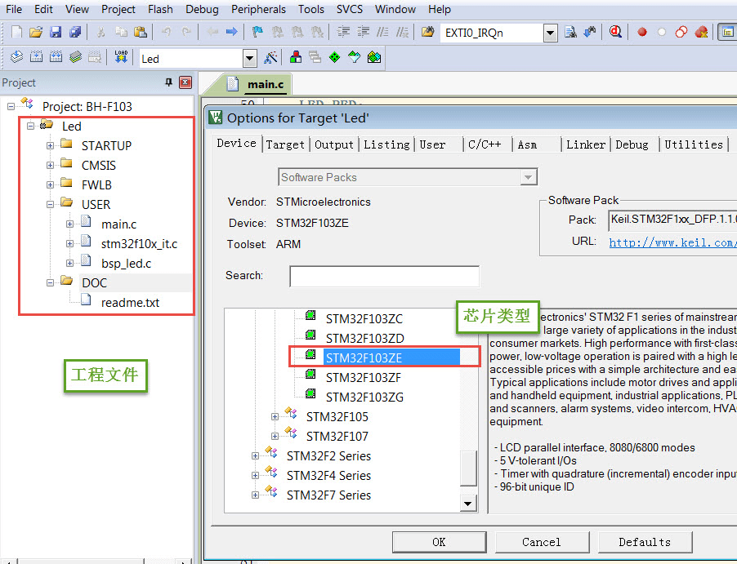Open the EXTI0_IRQn find dropdown

[x=550, y=33]
